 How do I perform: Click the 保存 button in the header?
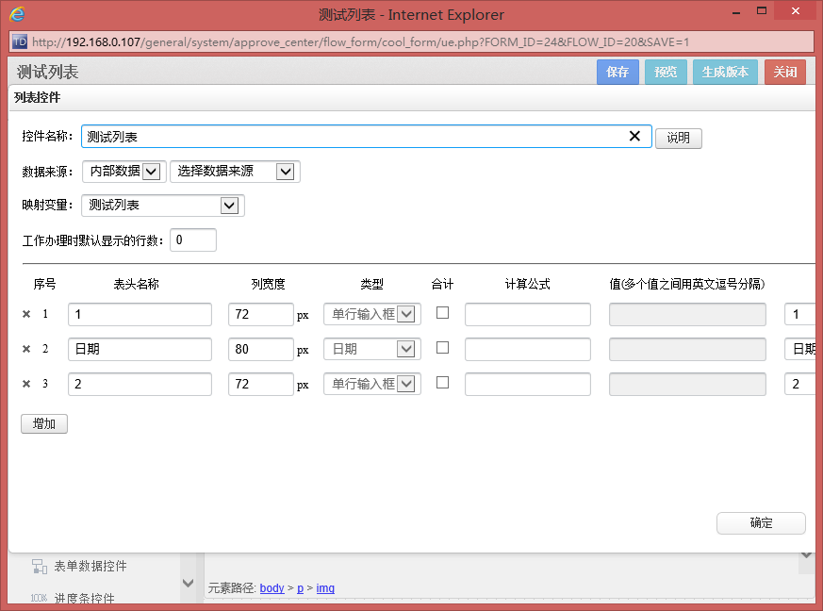tap(617, 73)
